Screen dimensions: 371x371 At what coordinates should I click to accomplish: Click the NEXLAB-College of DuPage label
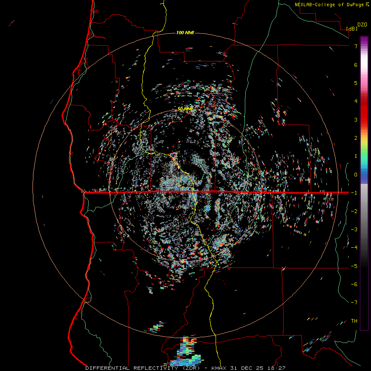tap(329, 5)
